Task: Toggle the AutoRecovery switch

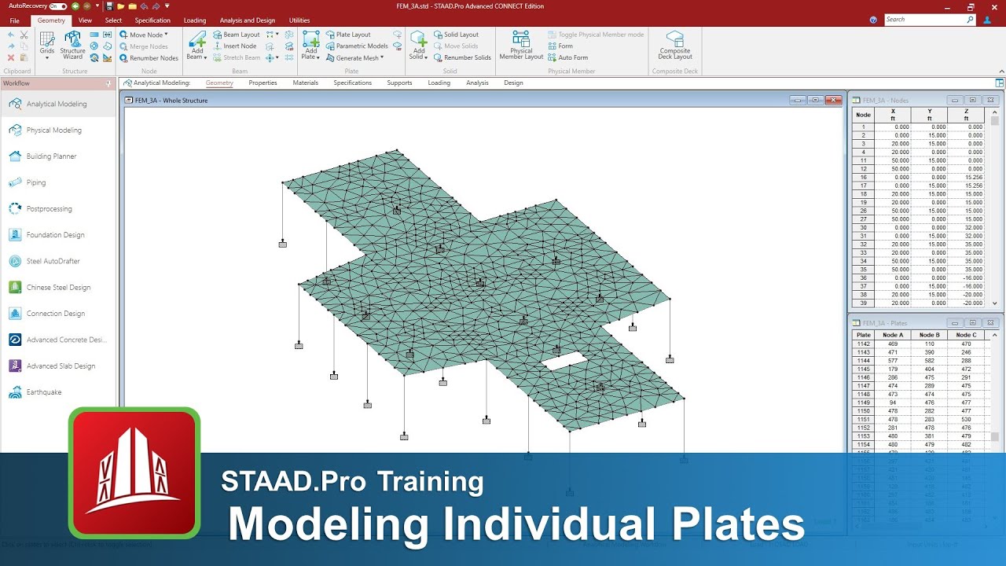Action: (57, 6)
